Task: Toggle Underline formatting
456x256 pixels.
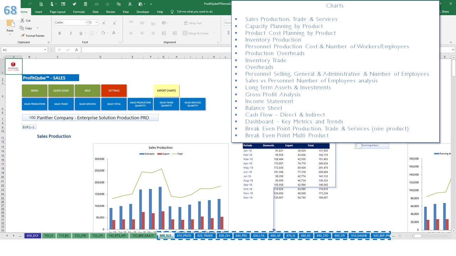Action: 81,33
